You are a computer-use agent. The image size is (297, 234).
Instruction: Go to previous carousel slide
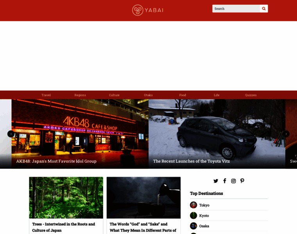(11, 134)
